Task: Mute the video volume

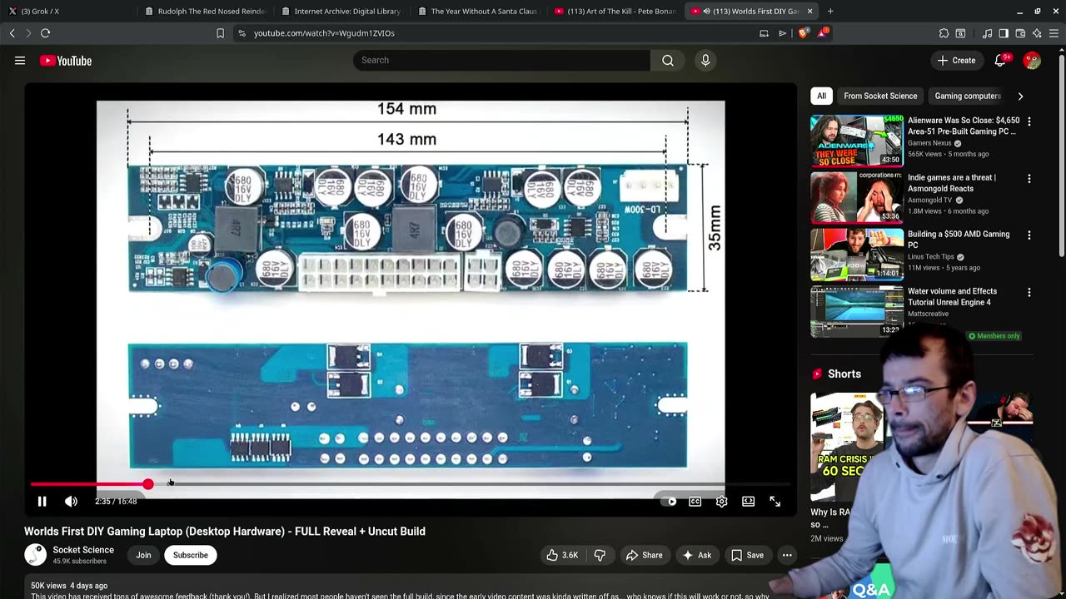Action: (71, 502)
